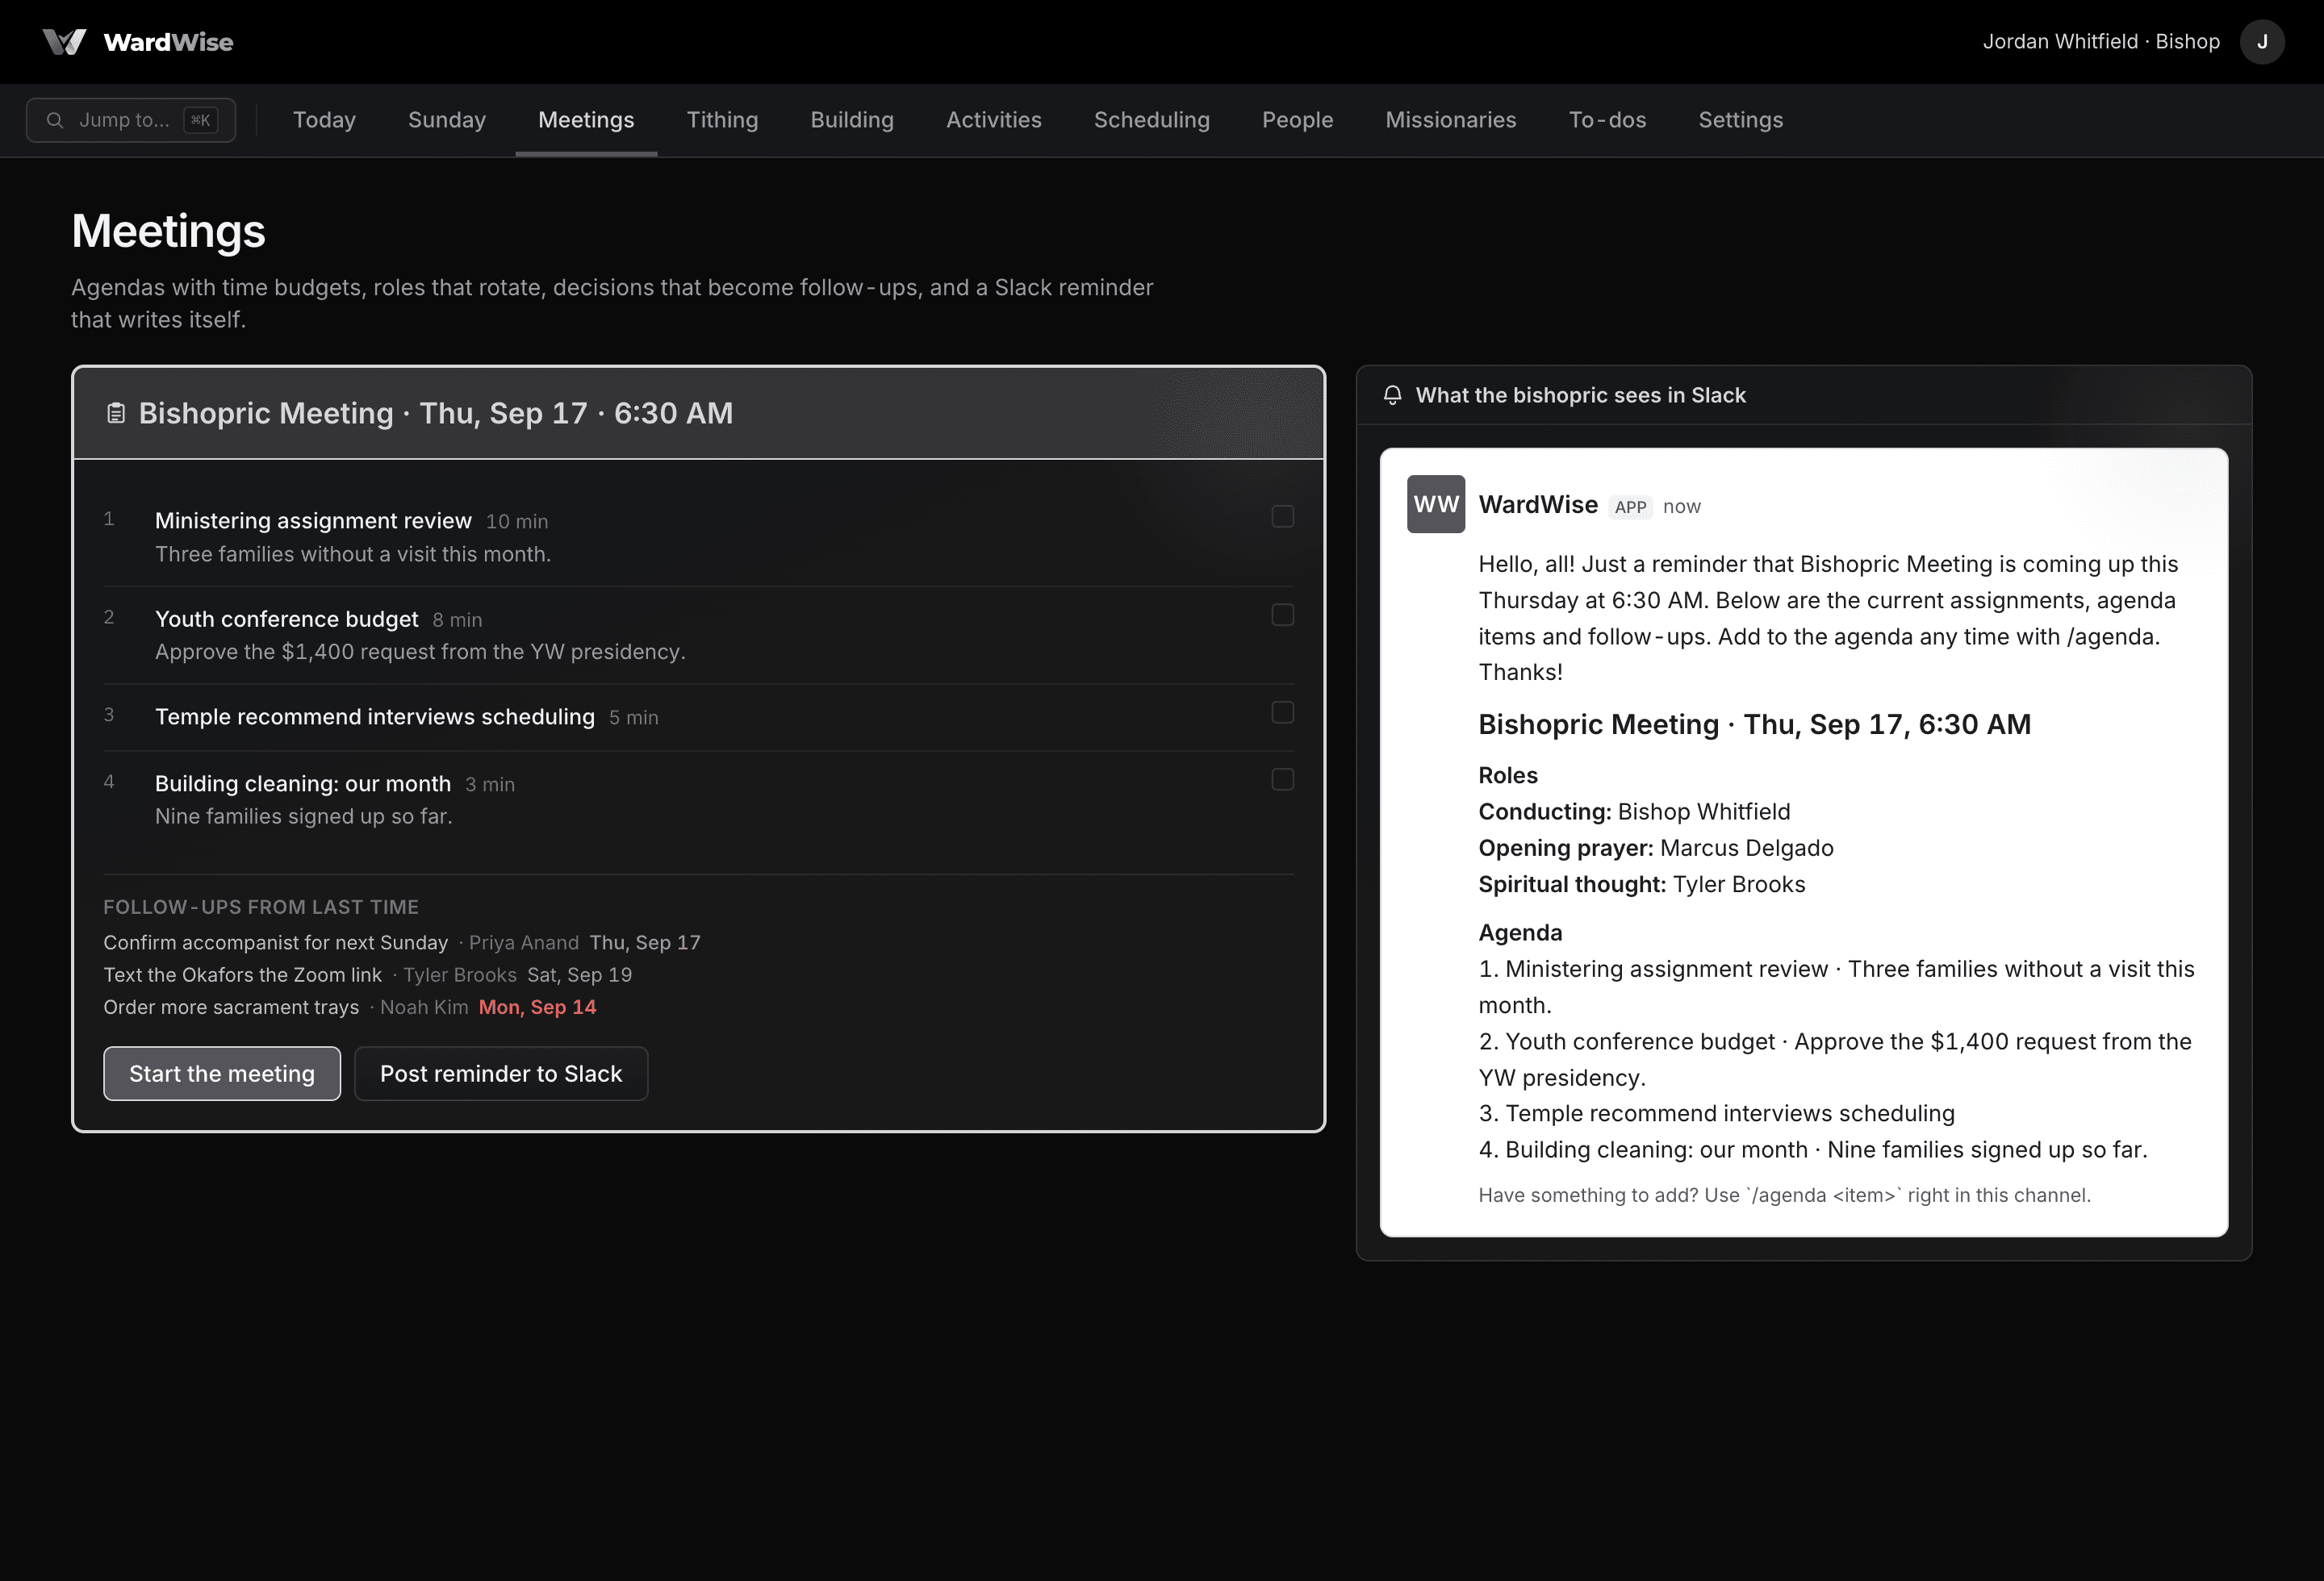Go to the To-dos tab
The height and width of the screenshot is (1581, 2324).
pos(1607,120)
